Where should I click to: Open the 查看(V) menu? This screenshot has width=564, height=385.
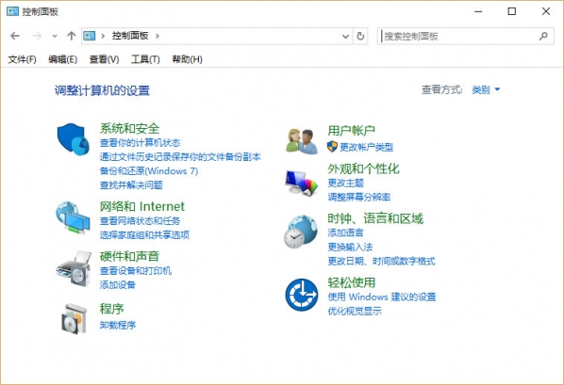click(x=105, y=59)
